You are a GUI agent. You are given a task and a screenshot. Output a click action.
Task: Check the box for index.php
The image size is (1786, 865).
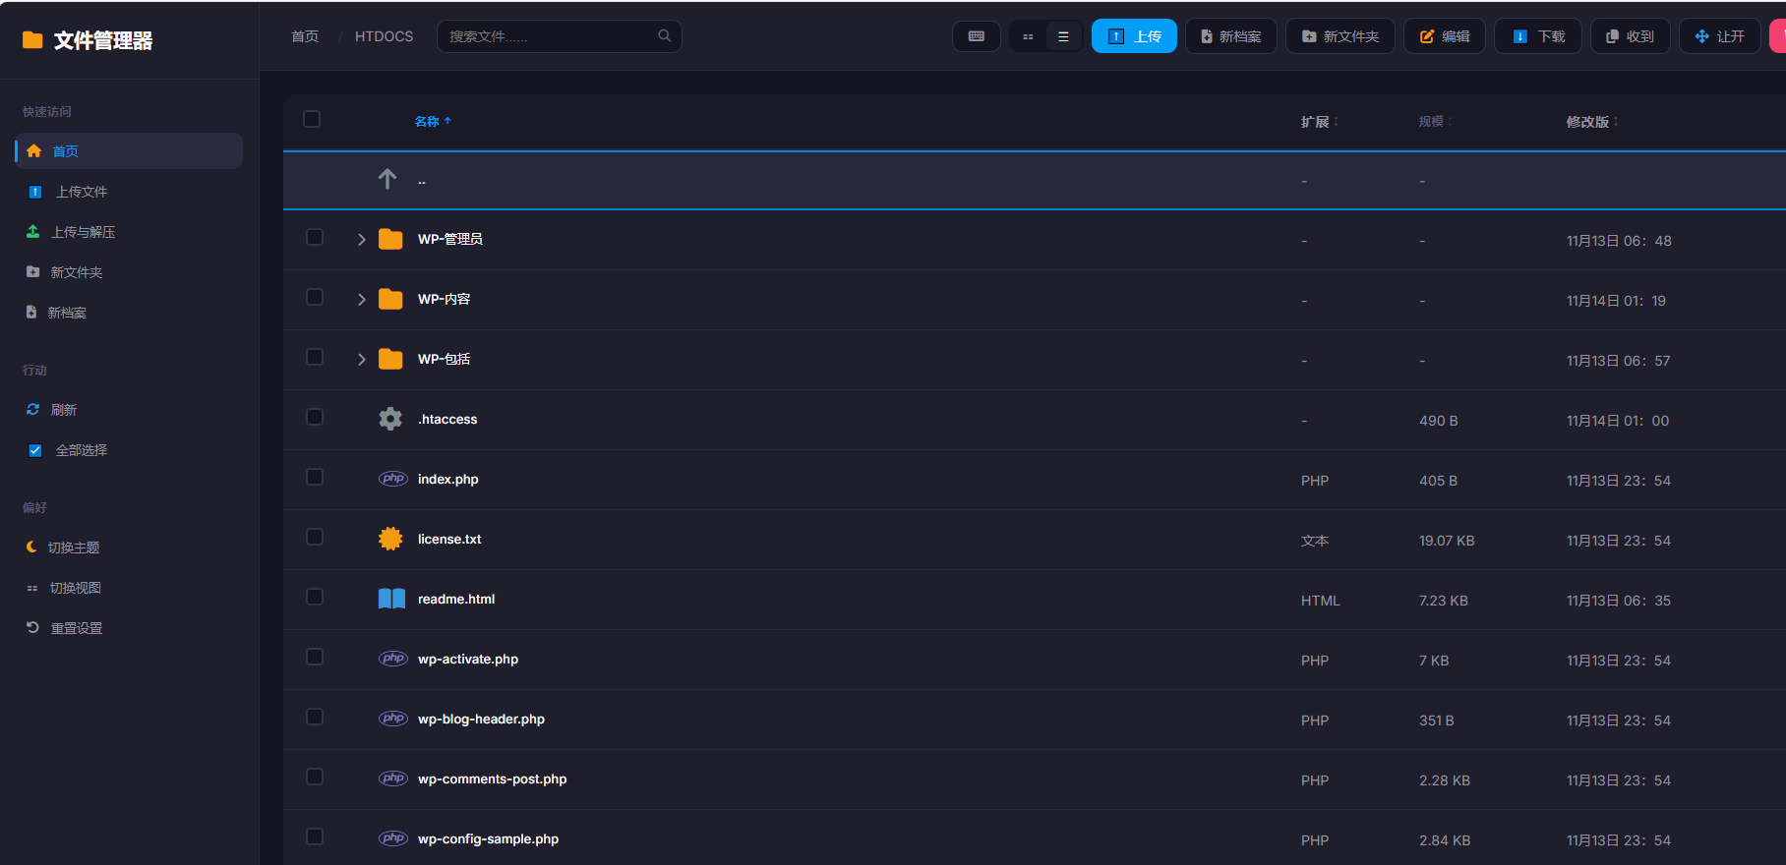point(315,477)
